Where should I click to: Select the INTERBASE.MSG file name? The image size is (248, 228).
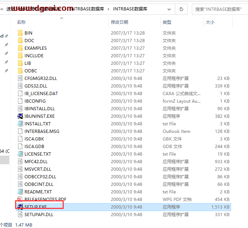(42, 131)
